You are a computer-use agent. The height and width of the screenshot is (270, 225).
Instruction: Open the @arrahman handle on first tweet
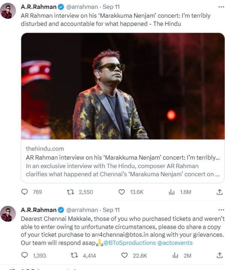[82, 7]
